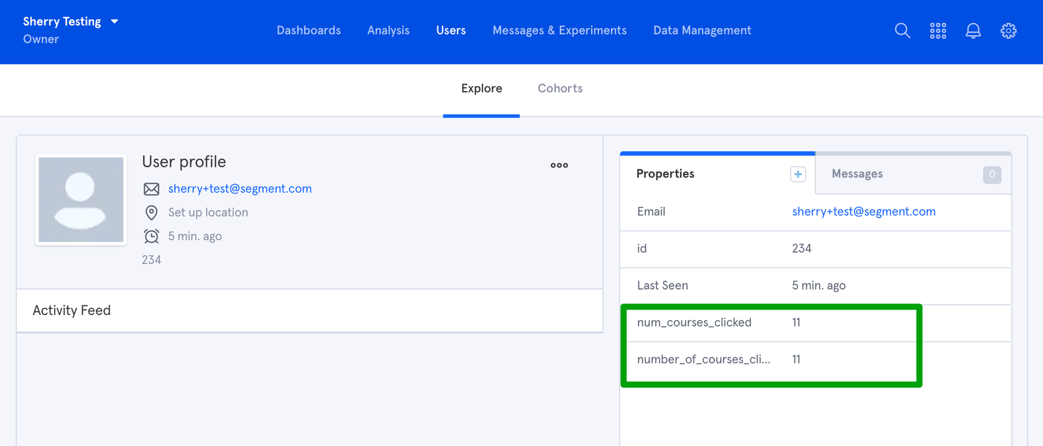The height and width of the screenshot is (446, 1043).
Task: Open notifications bell icon
Action: (x=973, y=31)
